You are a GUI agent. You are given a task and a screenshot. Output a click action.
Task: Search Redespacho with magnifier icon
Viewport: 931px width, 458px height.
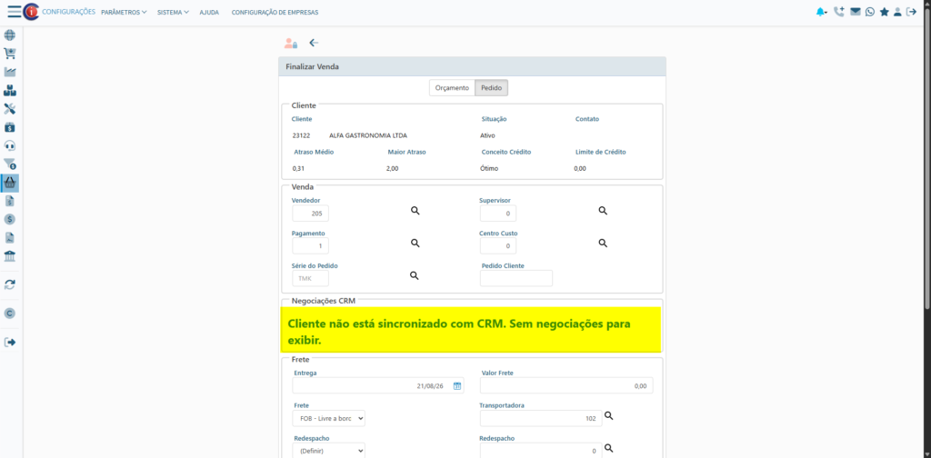click(608, 449)
